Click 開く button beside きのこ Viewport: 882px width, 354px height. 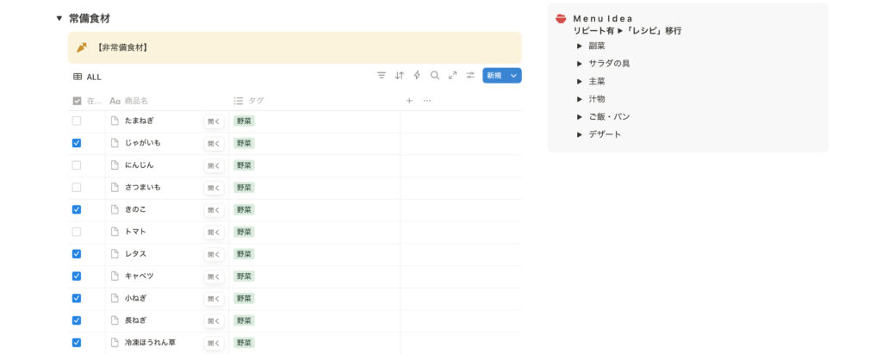(x=214, y=210)
